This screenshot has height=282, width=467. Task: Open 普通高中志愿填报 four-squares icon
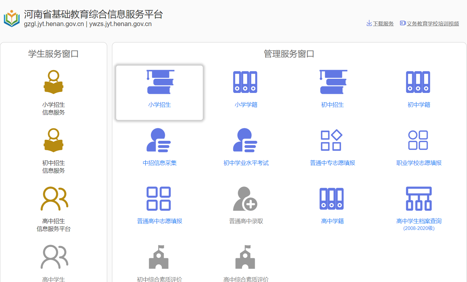tap(159, 199)
